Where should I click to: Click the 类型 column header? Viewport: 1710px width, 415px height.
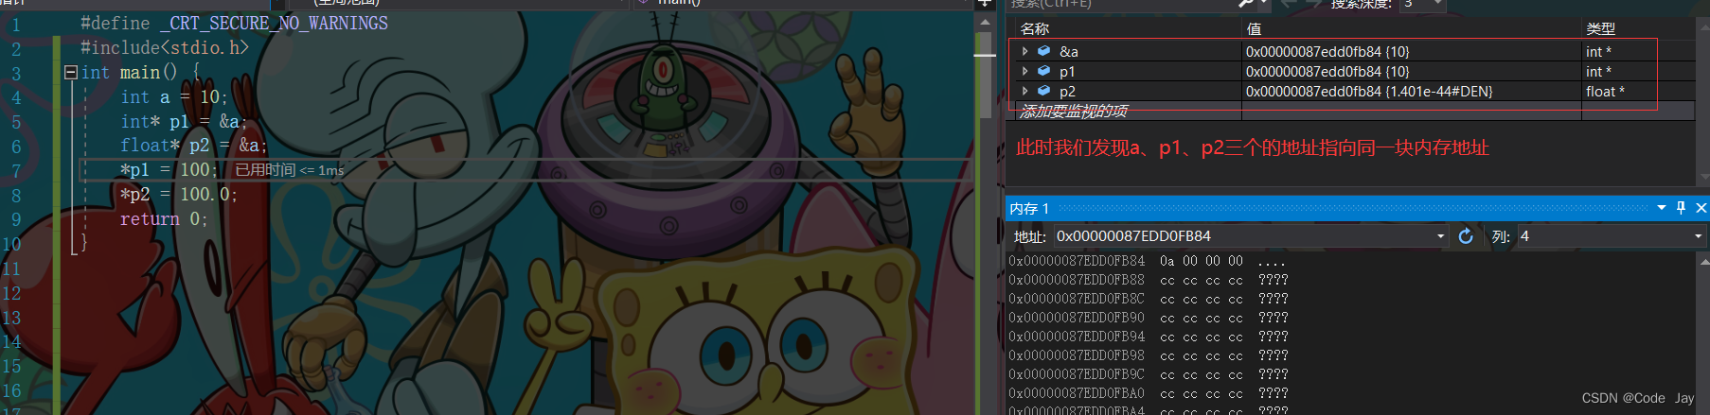[1638, 28]
